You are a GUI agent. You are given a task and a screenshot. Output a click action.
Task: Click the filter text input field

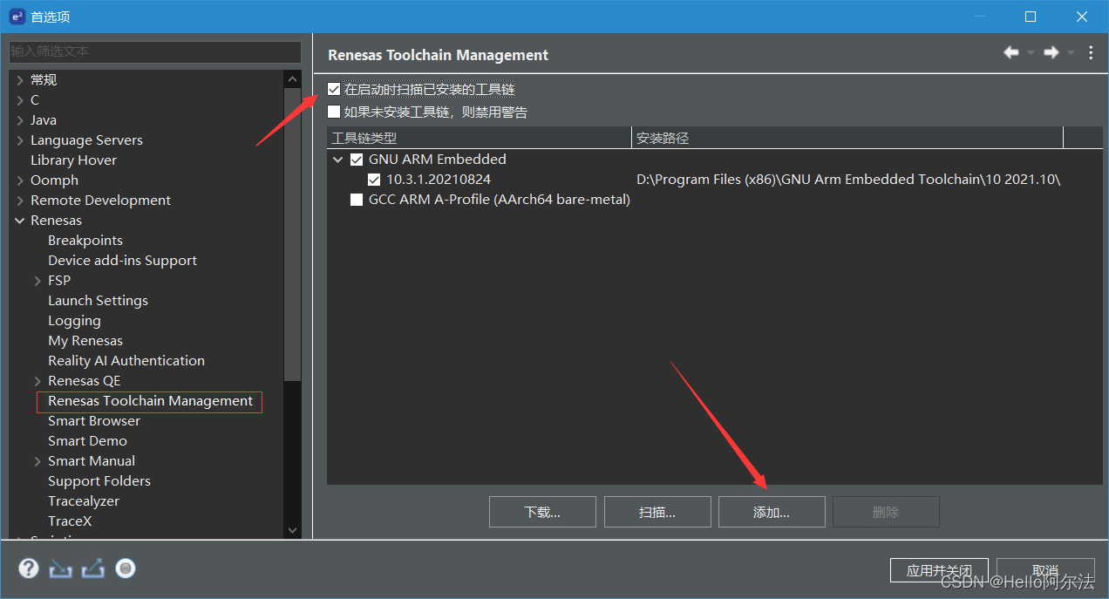point(155,51)
